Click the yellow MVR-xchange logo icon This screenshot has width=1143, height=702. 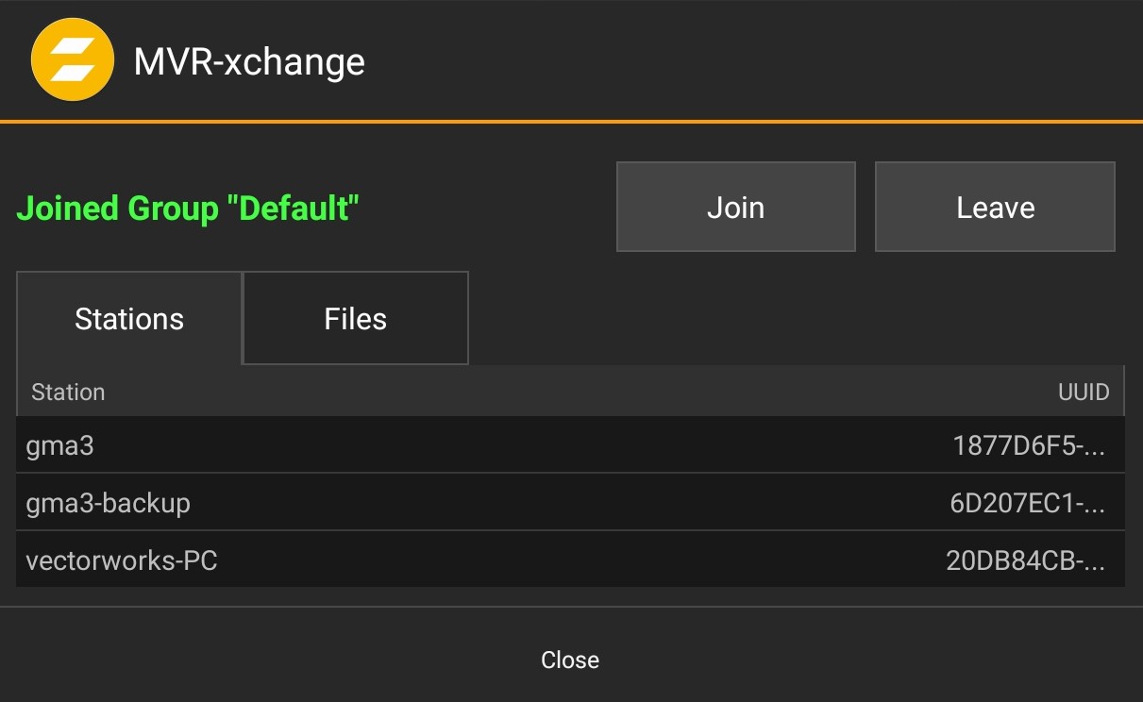point(73,59)
